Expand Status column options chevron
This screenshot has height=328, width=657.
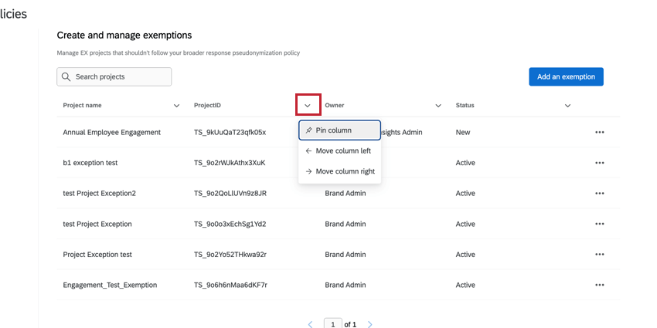567,106
